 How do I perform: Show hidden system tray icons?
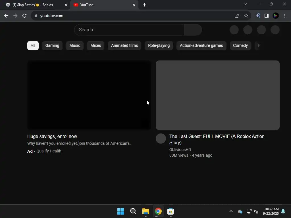(x=231, y=211)
